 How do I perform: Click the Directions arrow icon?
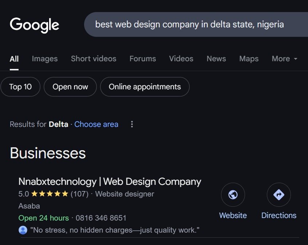pyautogui.click(x=279, y=195)
